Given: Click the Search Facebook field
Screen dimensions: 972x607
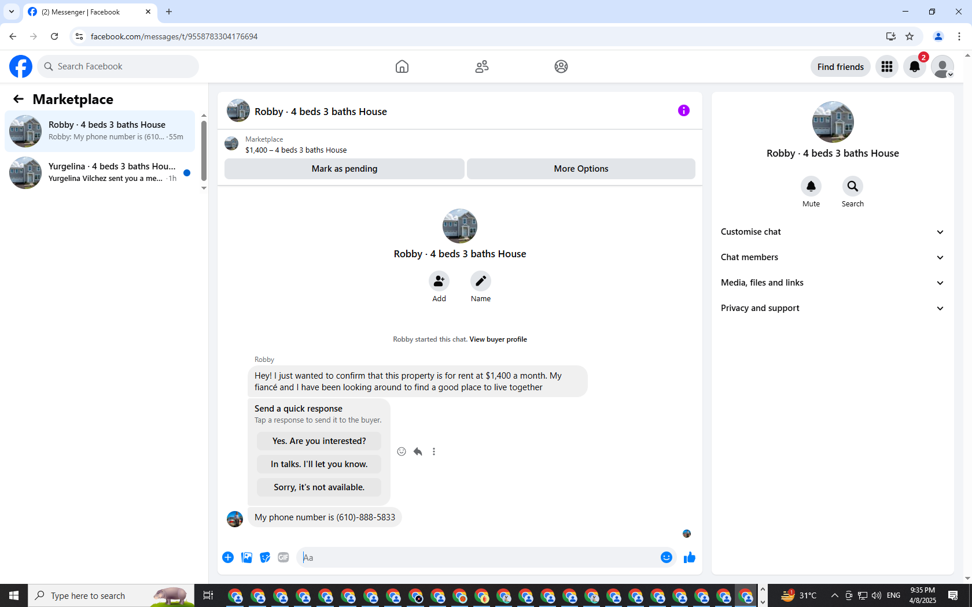Looking at the screenshot, I should click(118, 66).
